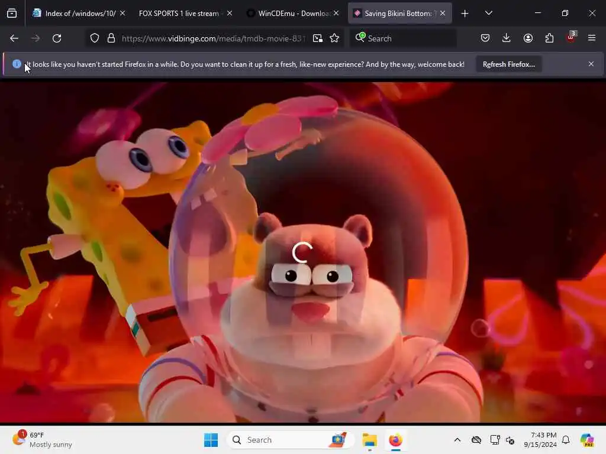Click the search engine icon in search box
The height and width of the screenshot is (454, 606).
[x=360, y=37]
